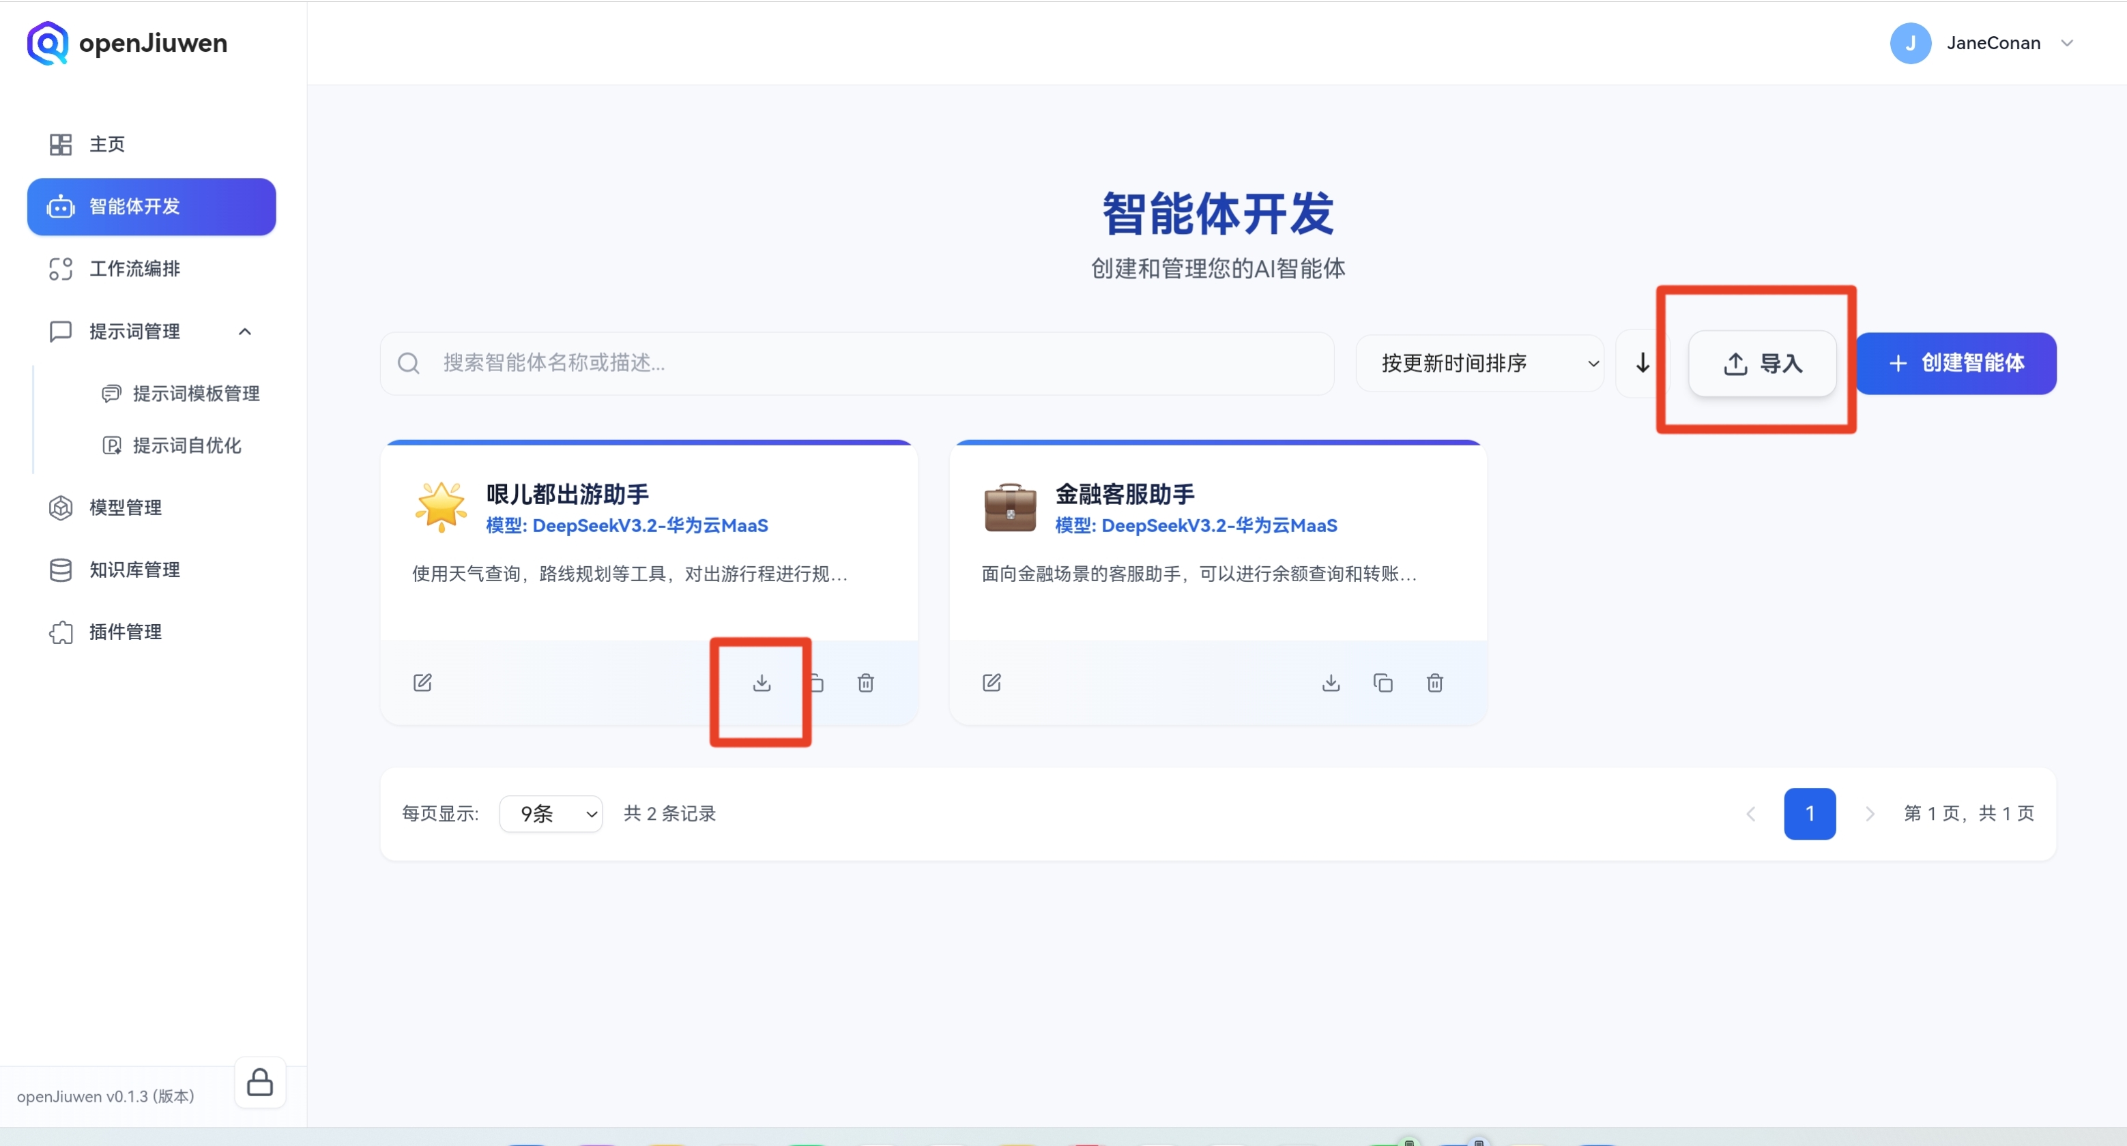This screenshot has height=1146, width=2127.
Task: Open the 9条 per-page dropdown
Action: (551, 814)
